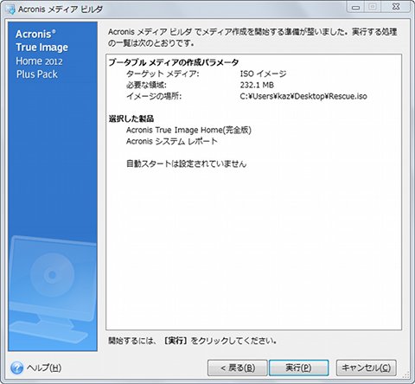
Task: Cancel the wizard with キャンセル(C)
Action: point(367,368)
